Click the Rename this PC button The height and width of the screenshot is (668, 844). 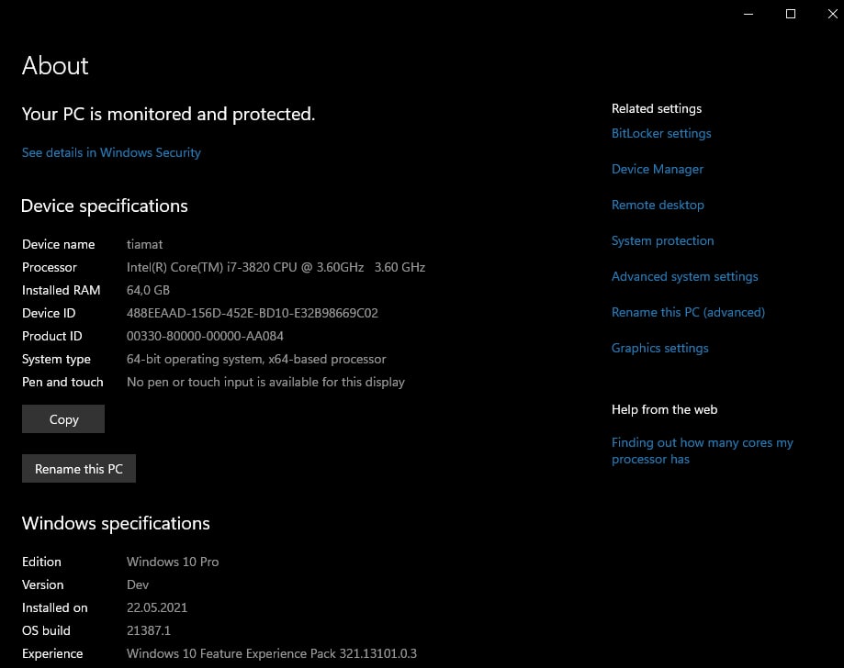click(x=79, y=469)
